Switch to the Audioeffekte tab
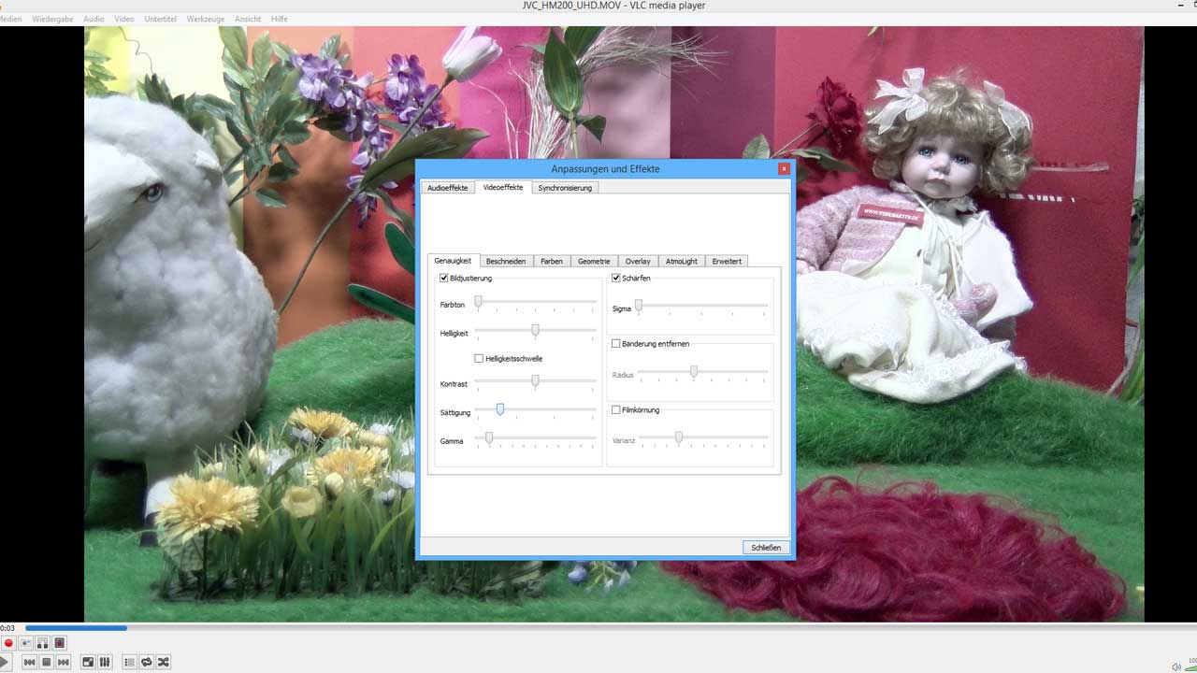This screenshot has height=673, width=1197. (x=447, y=188)
